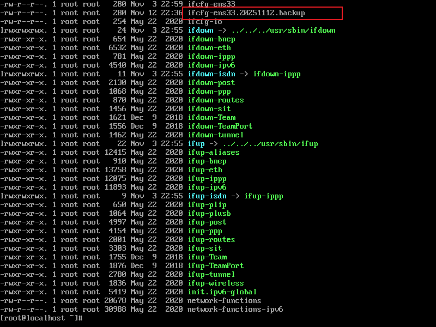Click the ifdown-eth entry
This screenshot has height=327, width=436.
click(x=209, y=48)
